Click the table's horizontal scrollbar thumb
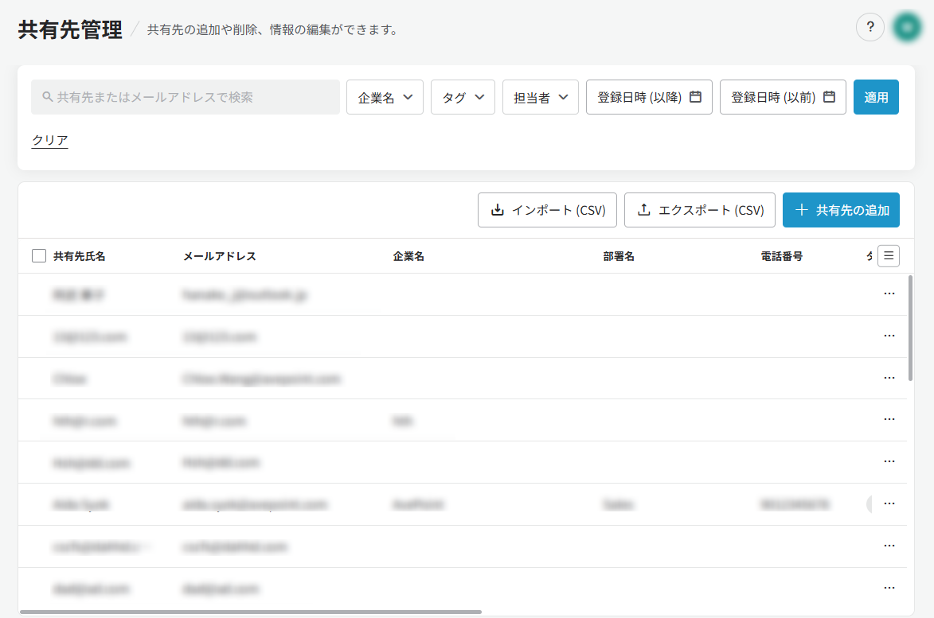The height and width of the screenshot is (618, 934). tap(251, 612)
